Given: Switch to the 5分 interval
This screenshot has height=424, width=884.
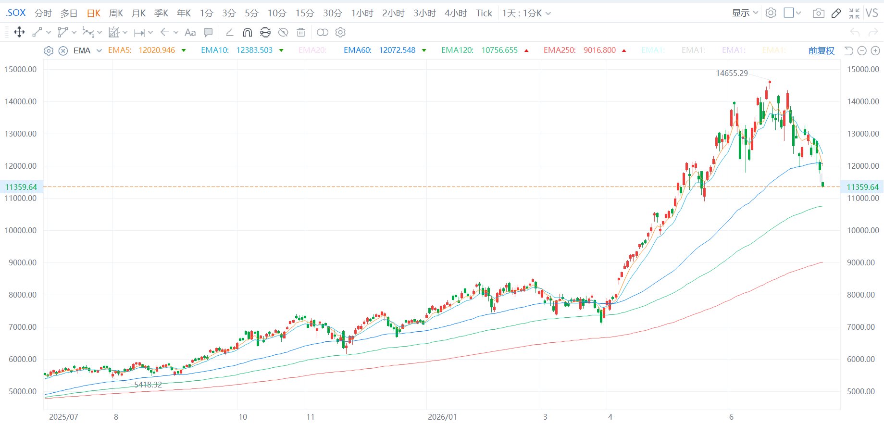Looking at the screenshot, I should tap(251, 13).
